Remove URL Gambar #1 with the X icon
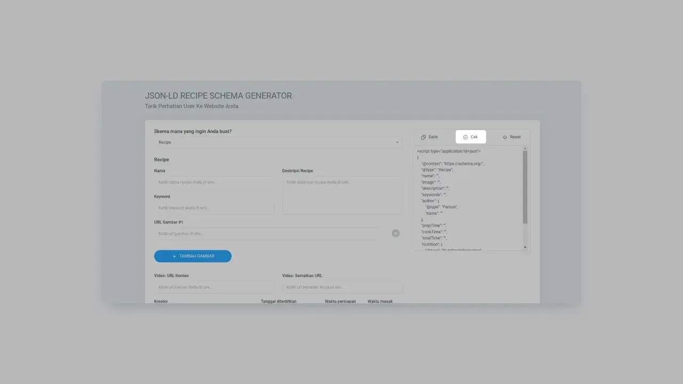The image size is (683, 384). click(x=395, y=233)
